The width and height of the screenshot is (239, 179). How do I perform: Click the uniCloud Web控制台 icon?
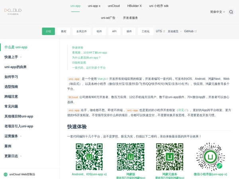point(6,174)
